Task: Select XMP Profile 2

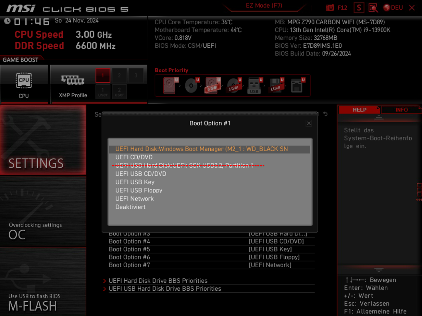Action: (x=119, y=75)
